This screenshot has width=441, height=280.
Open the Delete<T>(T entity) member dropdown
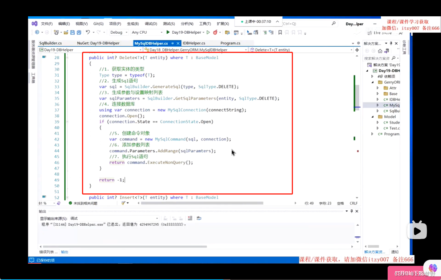tap(301, 50)
